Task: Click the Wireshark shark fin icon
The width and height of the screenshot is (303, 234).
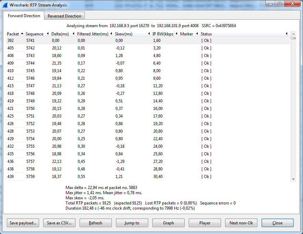Action: 5,5
